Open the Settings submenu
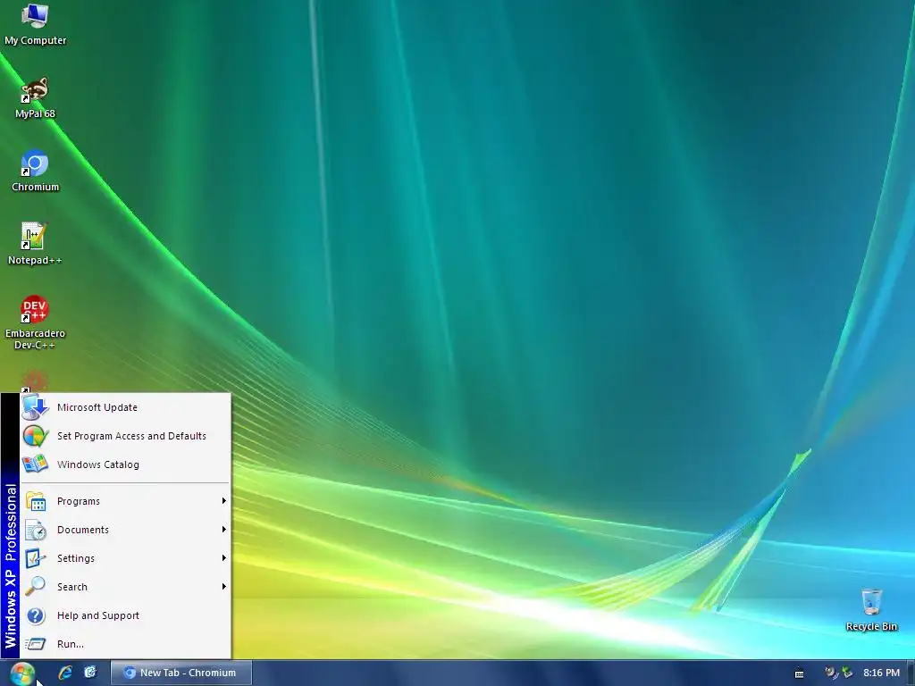This screenshot has height=686, width=915. point(125,558)
